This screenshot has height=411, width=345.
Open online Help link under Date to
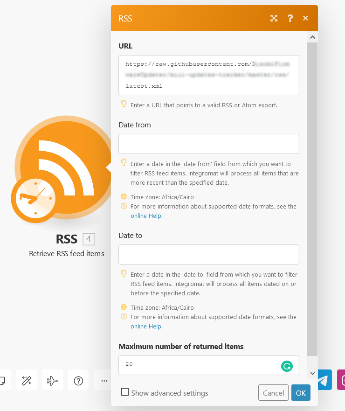point(146,327)
